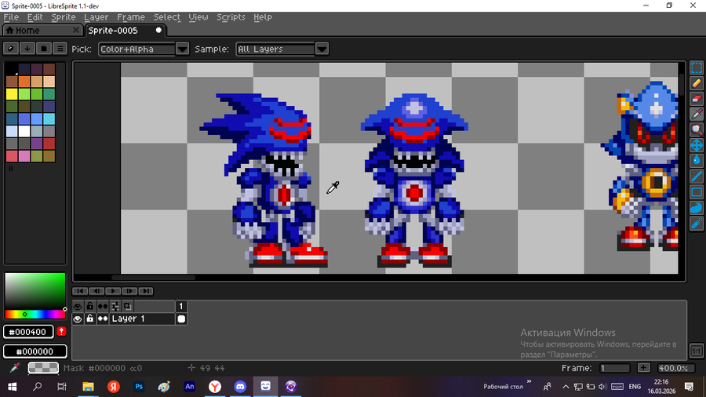Screen dimensions: 706x397
Task: Select the Zoom magnifier tool
Action: click(x=697, y=130)
